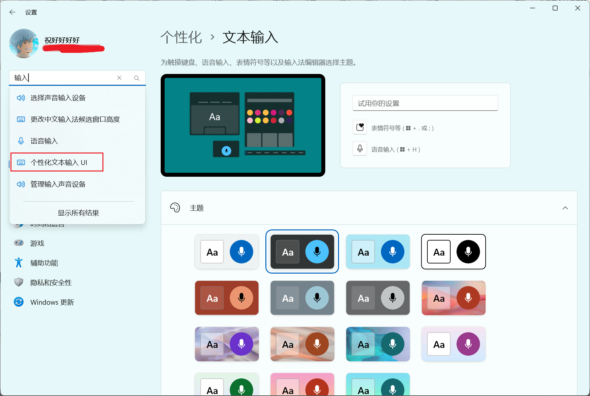Select the white light theme tile
The width and height of the screenshot is (590, 396).
point(227,252)
